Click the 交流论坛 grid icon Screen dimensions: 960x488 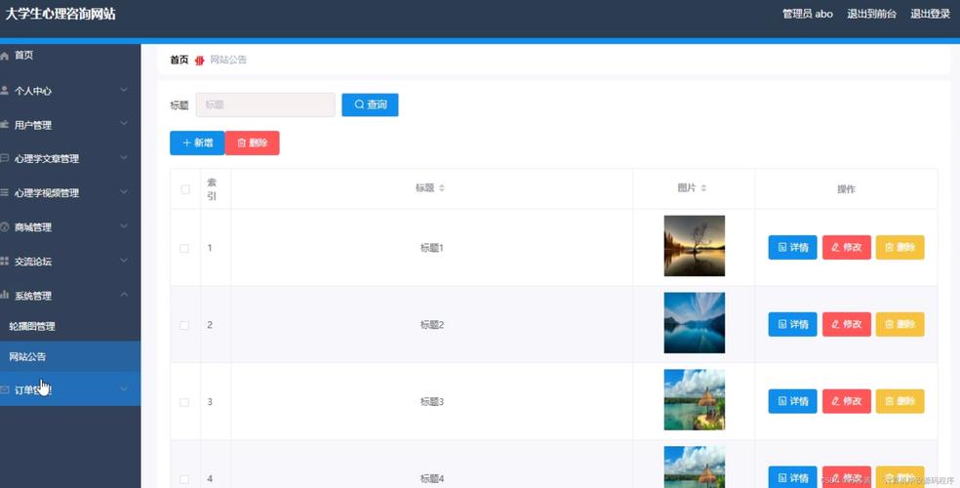pos(5,262)
